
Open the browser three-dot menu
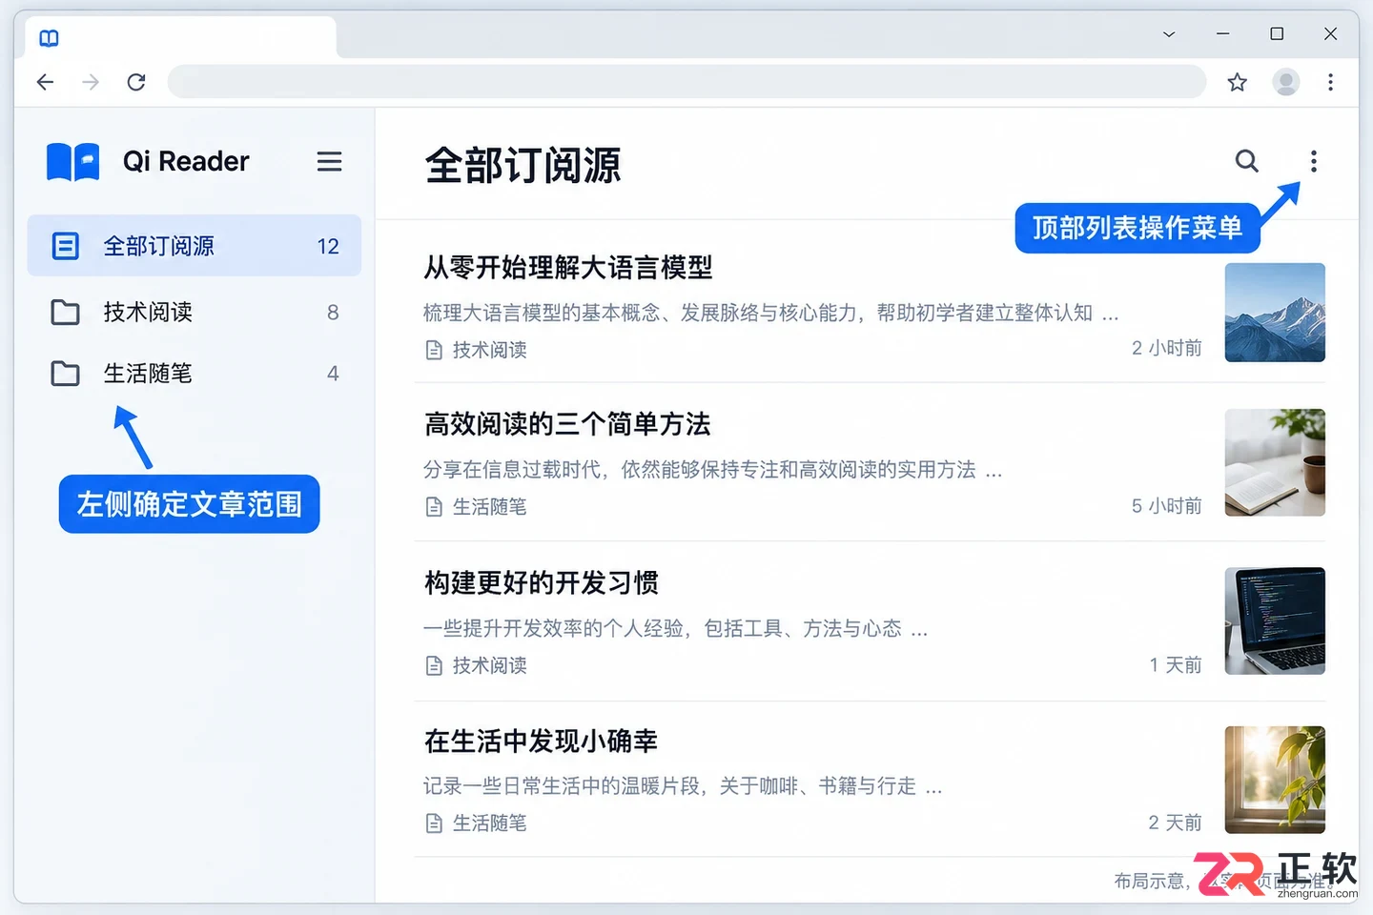coord(1330,82)
